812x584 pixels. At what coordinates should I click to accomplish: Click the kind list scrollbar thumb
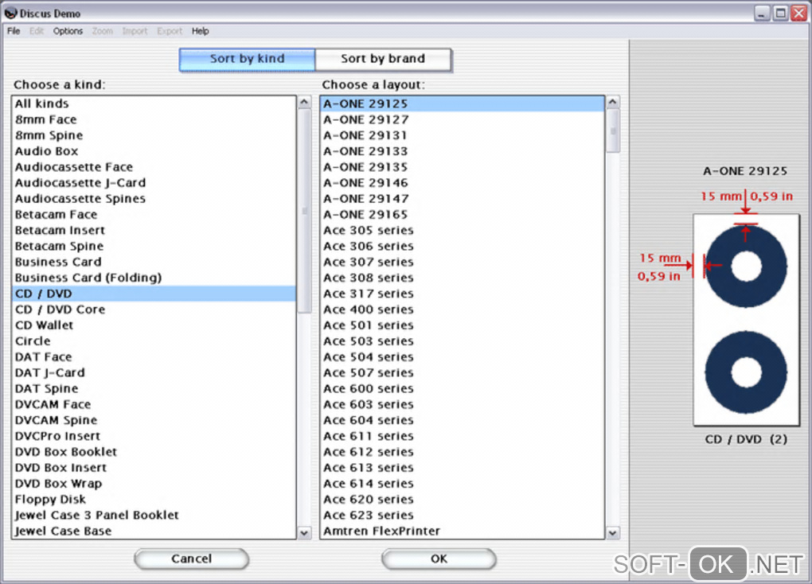point(304,211)
